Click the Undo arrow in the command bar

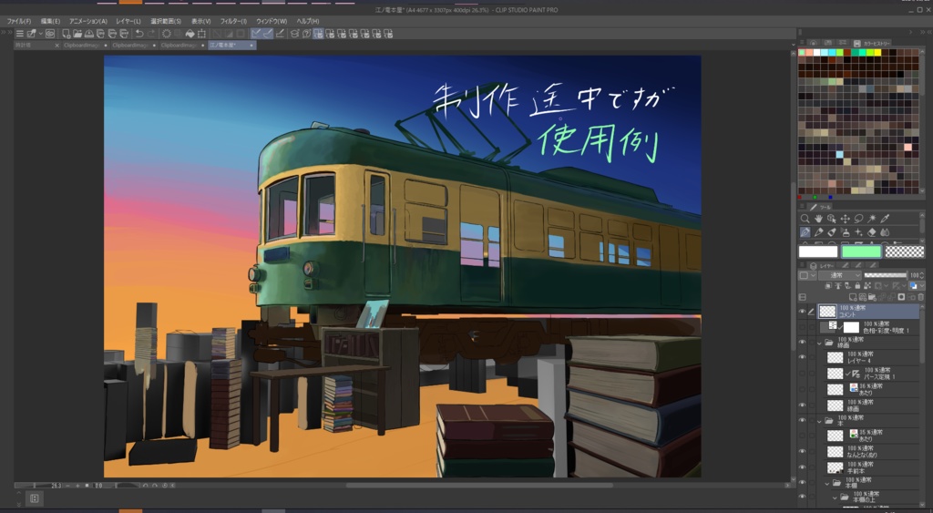[139, 34]
